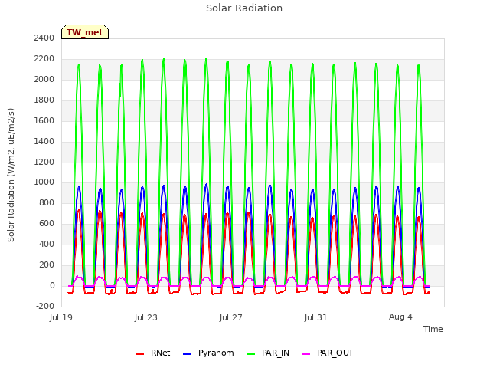Click the 1200 y-axis tick label
490x368 pixels.
pyautogui.click(x=44, y=162)
